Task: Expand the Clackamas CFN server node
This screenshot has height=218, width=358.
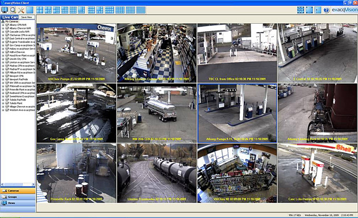Action: (3, 35)
